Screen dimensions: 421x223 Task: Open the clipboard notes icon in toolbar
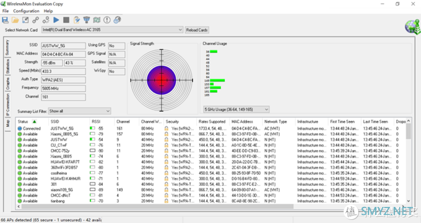pos(77,20)
